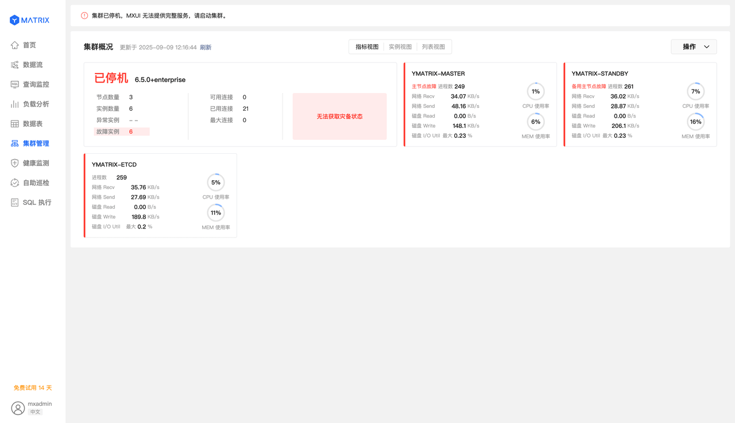
Task: Click the 集群已停机 alert banner message
Action: click(160, 16)
